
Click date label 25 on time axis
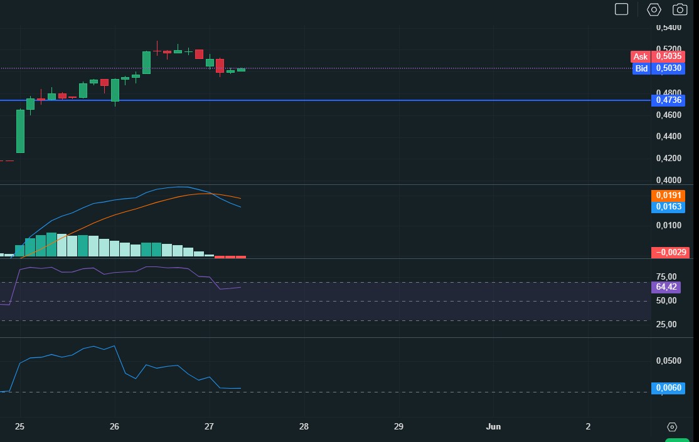coord(19,426)
